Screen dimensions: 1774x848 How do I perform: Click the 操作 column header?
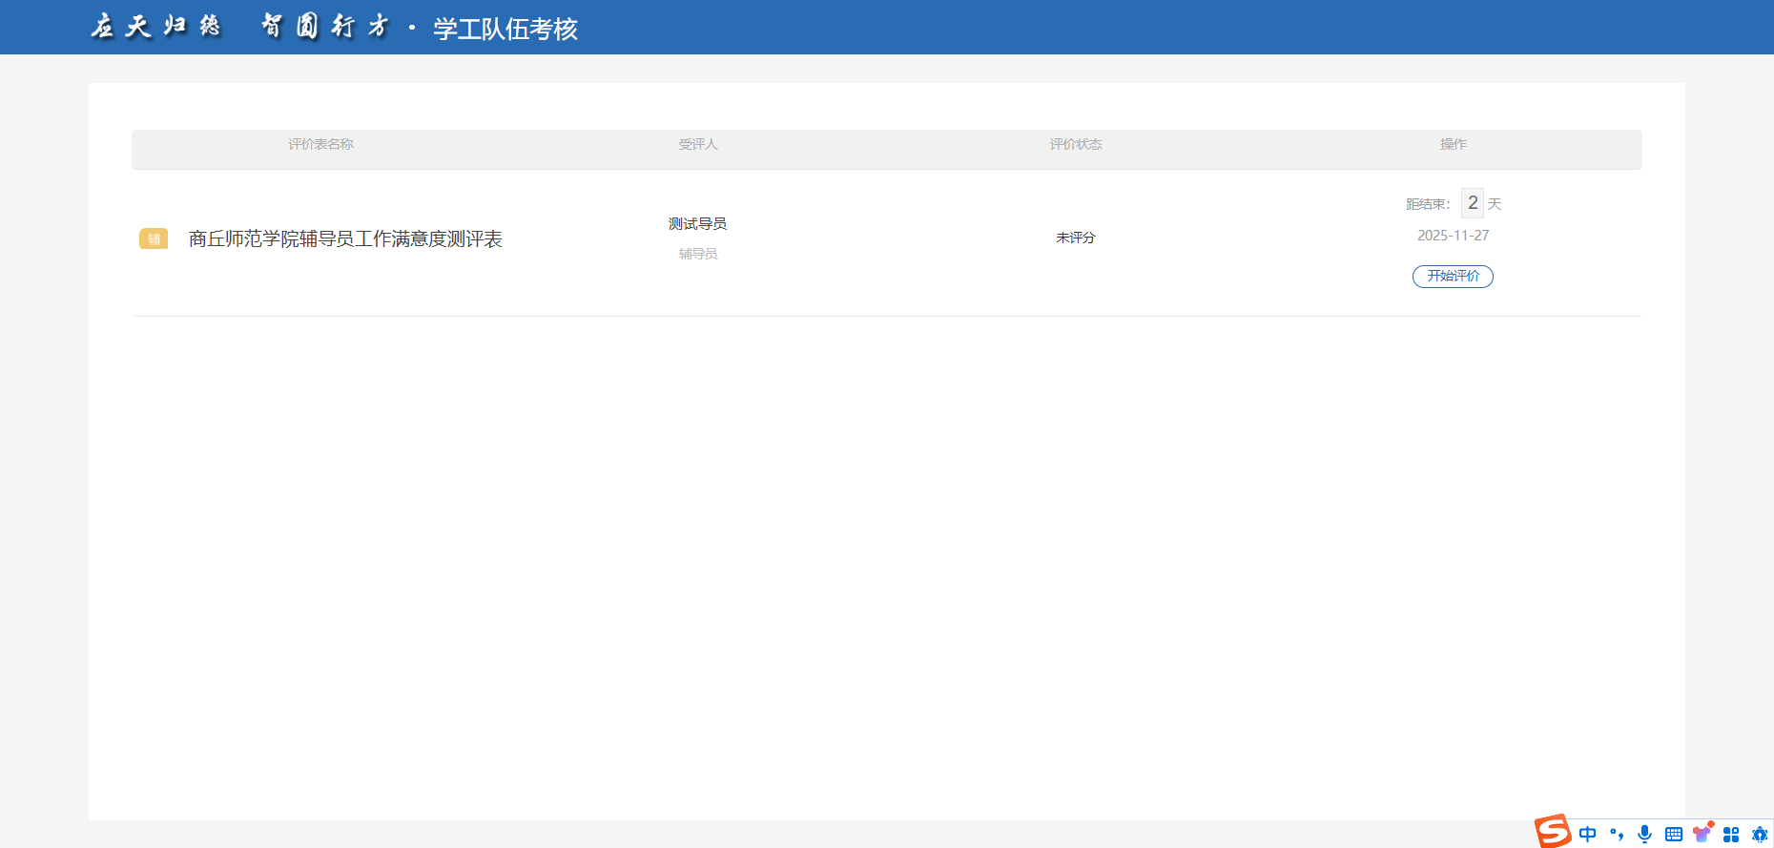click(x=1453, y=144)
